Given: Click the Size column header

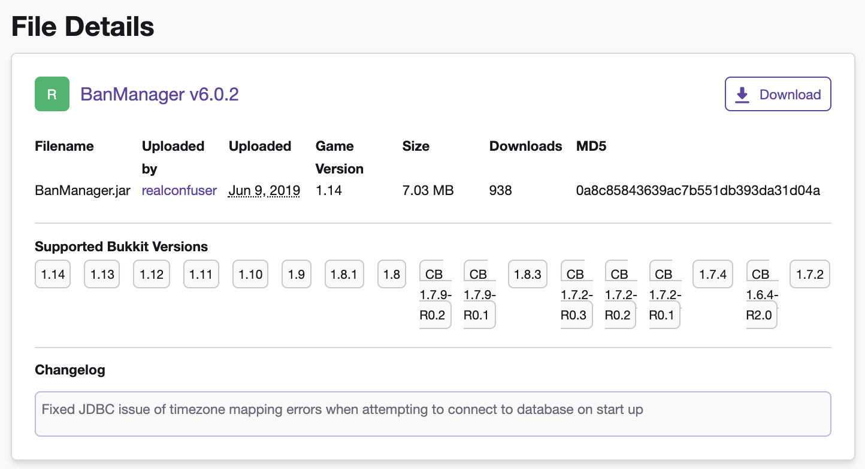Looking at the screenshot, I should point(416,146).
